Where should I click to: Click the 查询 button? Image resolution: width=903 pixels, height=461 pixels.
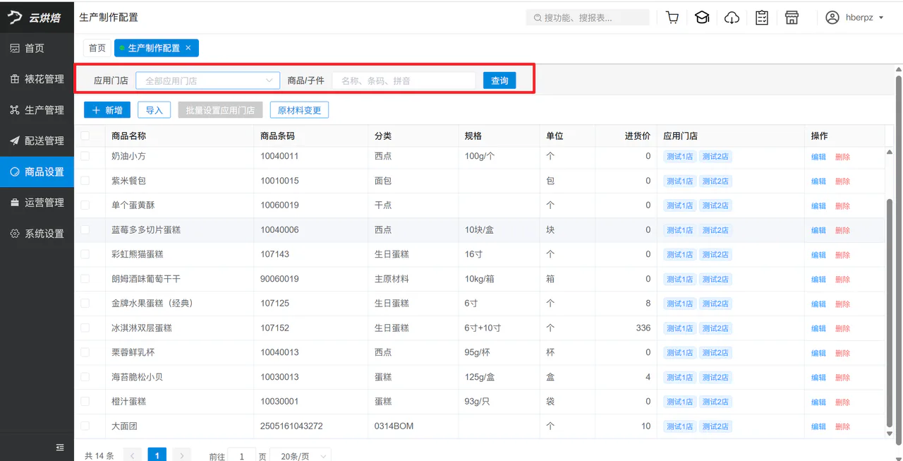[x=499, y=80]
